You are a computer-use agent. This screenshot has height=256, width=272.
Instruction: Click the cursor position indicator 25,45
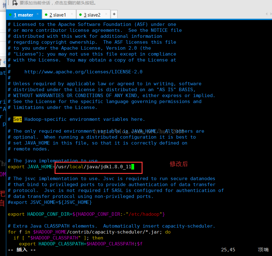point(228,250)
